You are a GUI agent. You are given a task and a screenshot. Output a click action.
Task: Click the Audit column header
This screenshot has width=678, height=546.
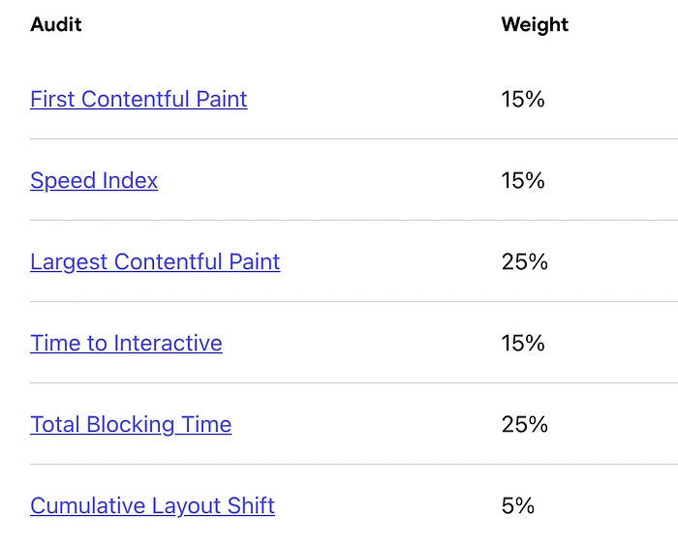coord(56,25)
